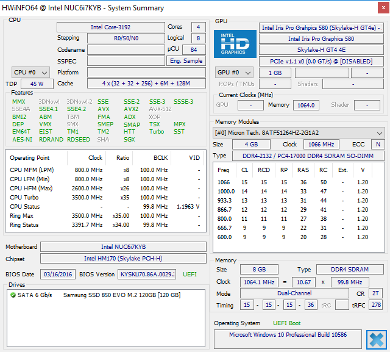Click the CR value 2T
The width and height of the screenshot is (390, 352).
[375, 293]
